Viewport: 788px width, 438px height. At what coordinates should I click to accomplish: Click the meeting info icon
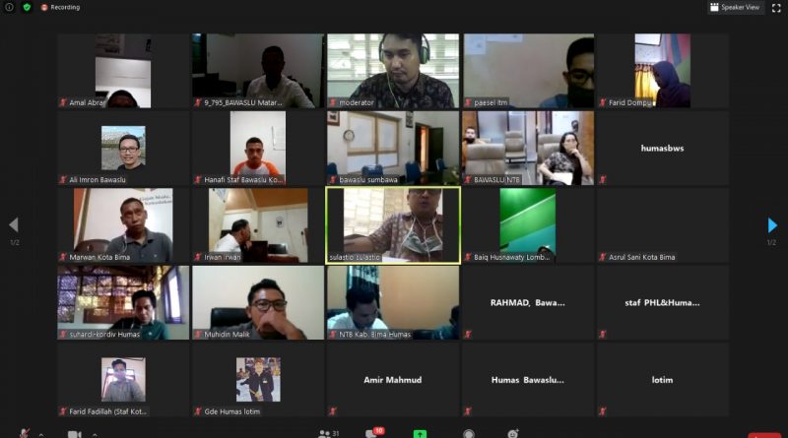coord(9,7)
